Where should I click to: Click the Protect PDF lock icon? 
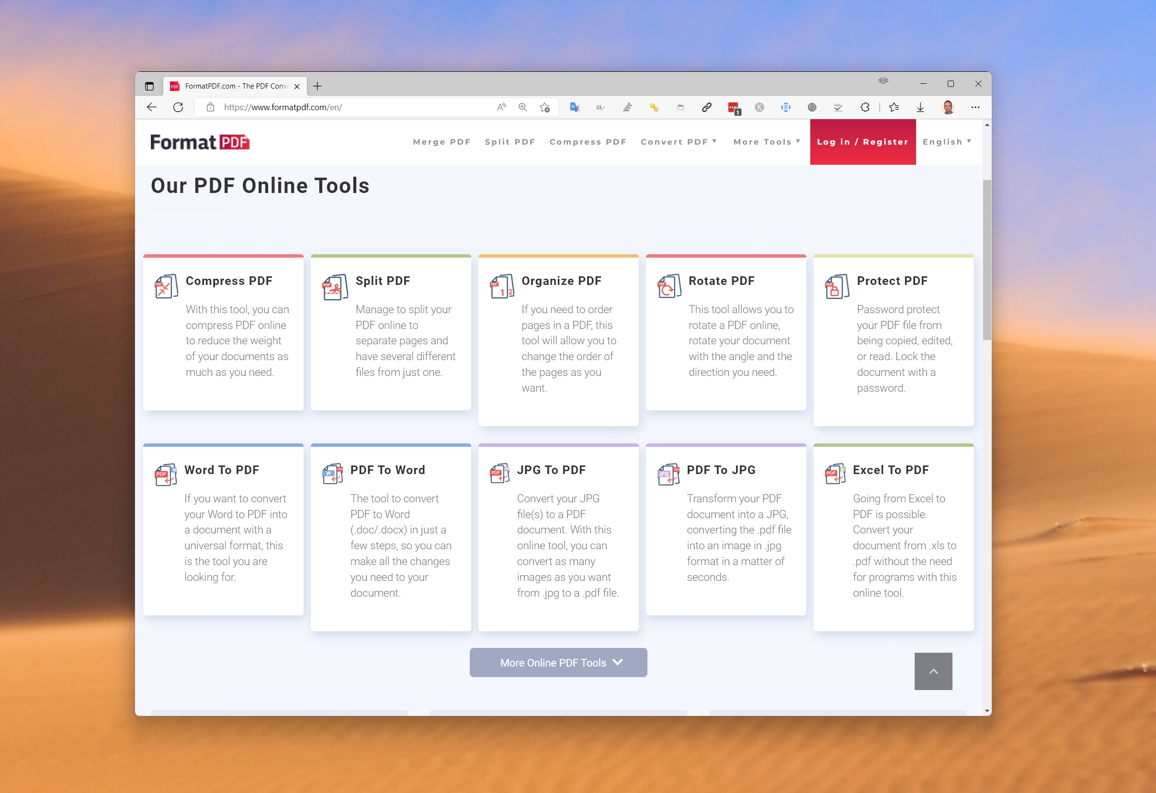(837, 286)
